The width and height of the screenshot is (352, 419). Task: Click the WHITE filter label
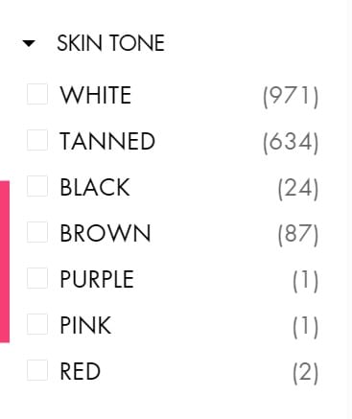(96, 95)
